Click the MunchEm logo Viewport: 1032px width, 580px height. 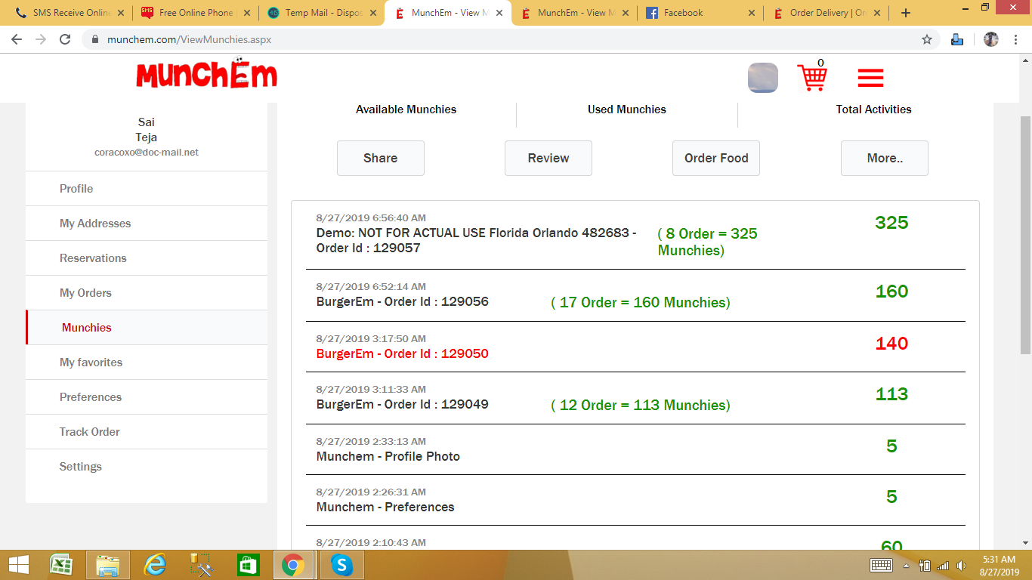[206, 75]
